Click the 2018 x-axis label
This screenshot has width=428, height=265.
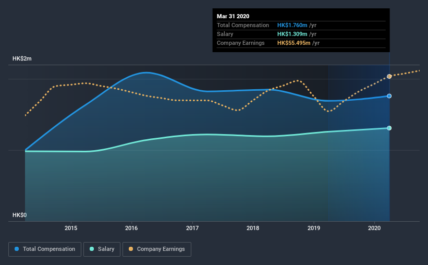[253, 228]
